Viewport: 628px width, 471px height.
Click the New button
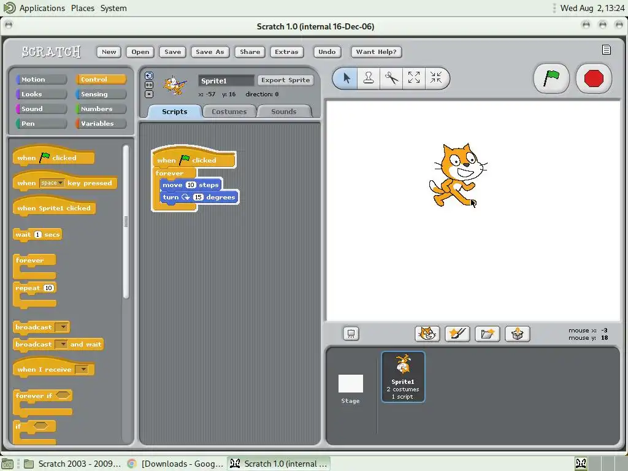point(109,52)
